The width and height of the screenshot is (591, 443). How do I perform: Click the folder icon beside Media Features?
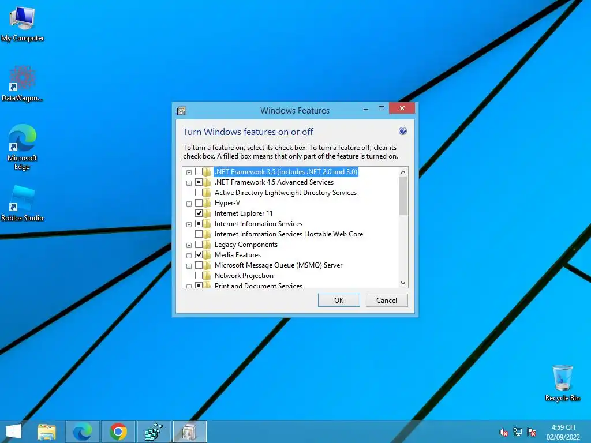point(207,255)
